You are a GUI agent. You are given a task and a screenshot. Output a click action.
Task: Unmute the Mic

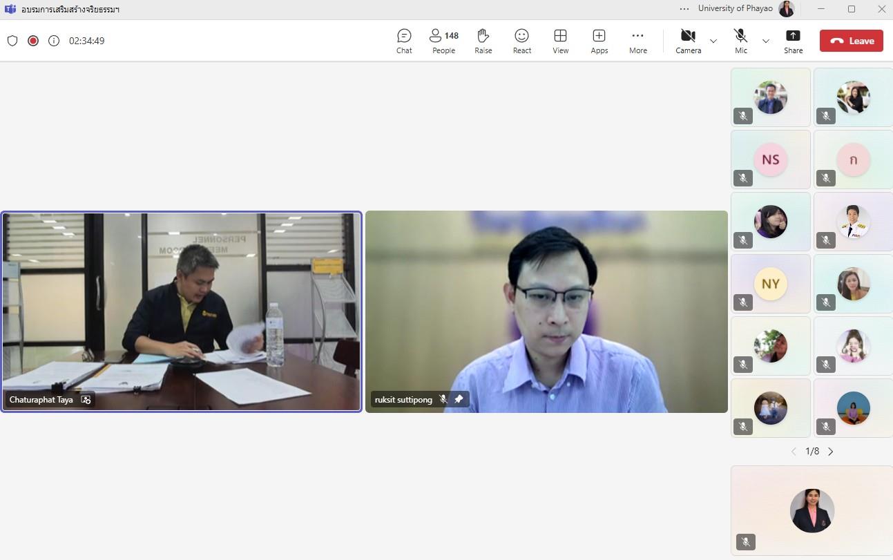click(741, 41)
